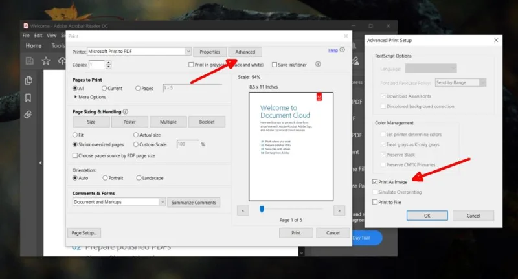
Task: Toggle the Print As Image checkbox
Action: (375, 182)
